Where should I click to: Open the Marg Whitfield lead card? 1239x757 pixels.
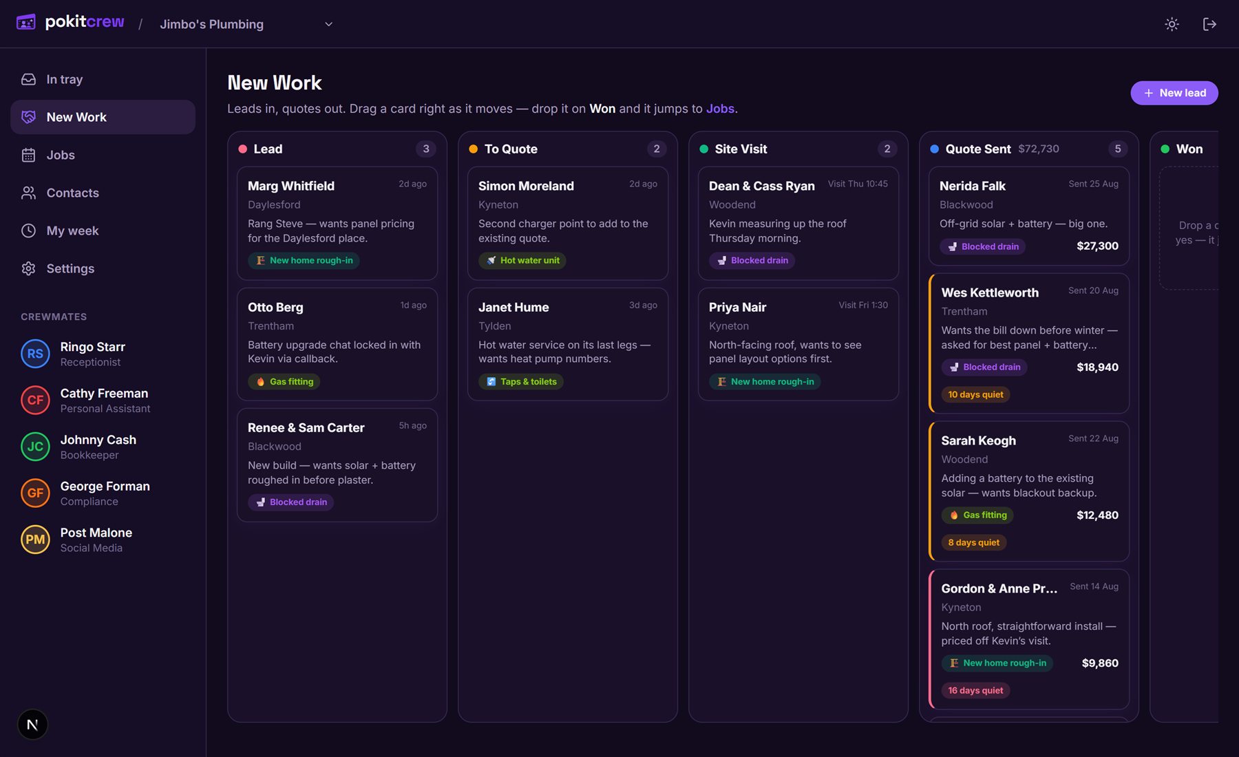(x=337, y=223)
